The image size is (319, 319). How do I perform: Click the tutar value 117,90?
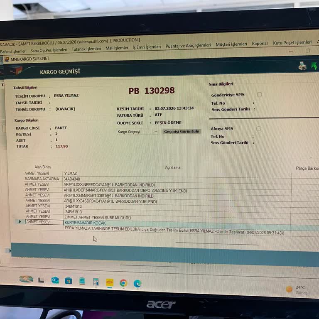point(61,146)
